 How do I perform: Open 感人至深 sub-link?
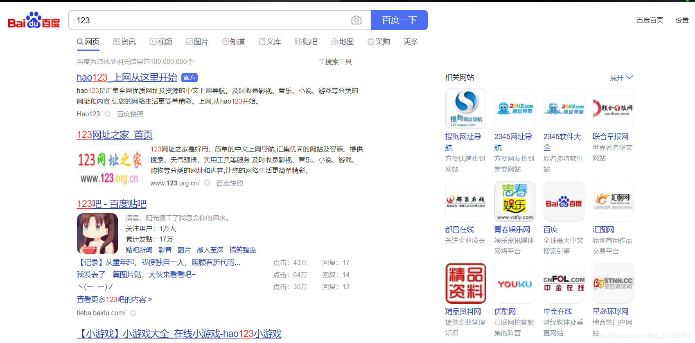[210, 250]
